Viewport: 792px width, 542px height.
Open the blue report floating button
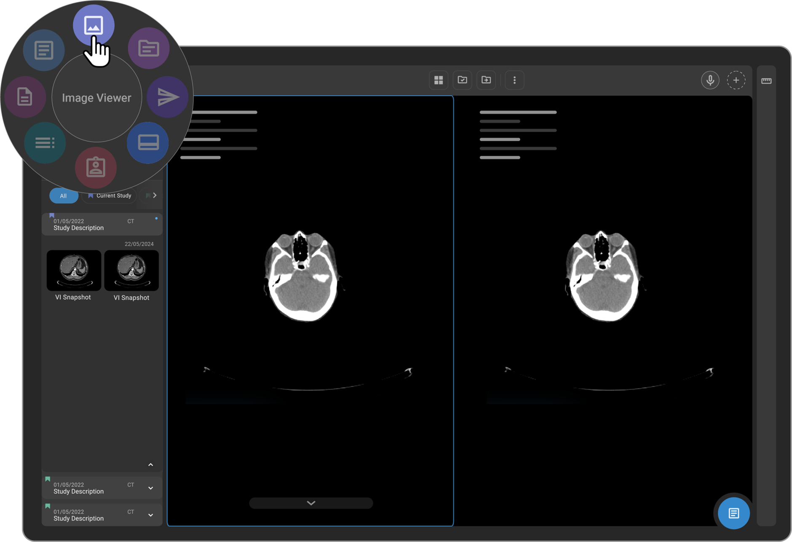click(x=733, y=513)
